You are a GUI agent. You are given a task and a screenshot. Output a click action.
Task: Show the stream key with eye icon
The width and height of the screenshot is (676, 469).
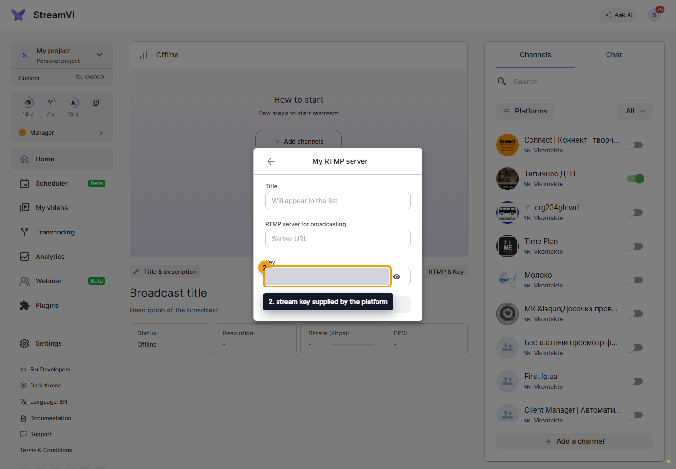click(397, 277)
